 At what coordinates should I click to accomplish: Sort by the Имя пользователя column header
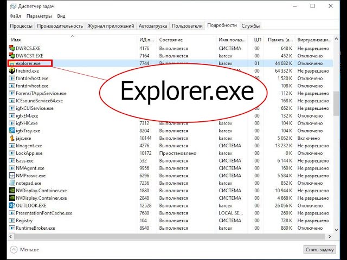click(x=232, y=40)
